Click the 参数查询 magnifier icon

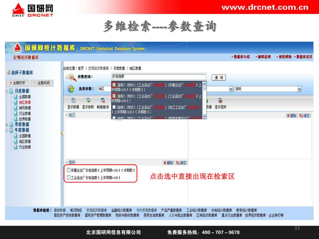[71, 77]
